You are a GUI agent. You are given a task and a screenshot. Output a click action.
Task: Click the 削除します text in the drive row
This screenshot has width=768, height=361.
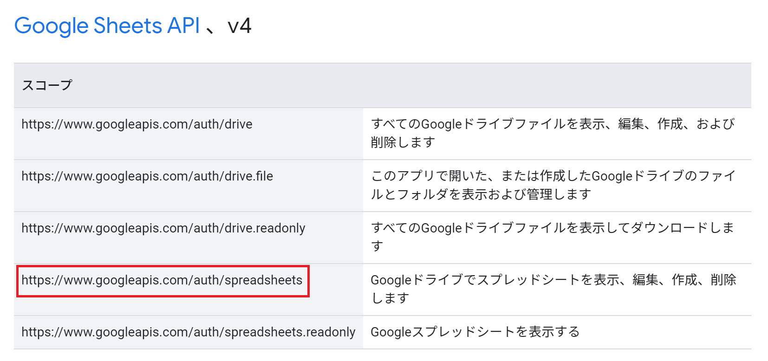coord(403,142)
